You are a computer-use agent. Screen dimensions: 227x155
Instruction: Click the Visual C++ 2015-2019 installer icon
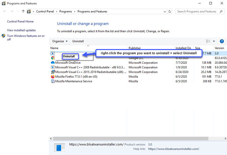point(53,72)
